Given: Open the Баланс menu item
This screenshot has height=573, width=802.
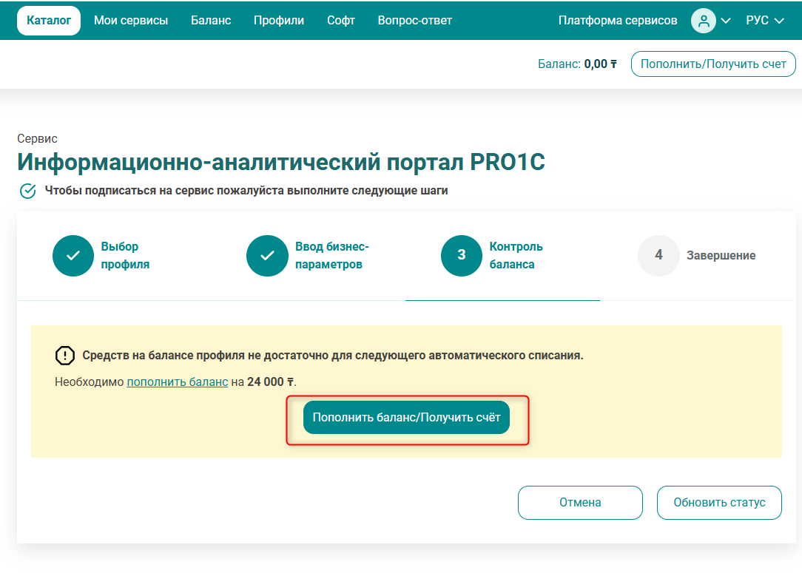Looking at the screenshot, I should tap(211, 21).
